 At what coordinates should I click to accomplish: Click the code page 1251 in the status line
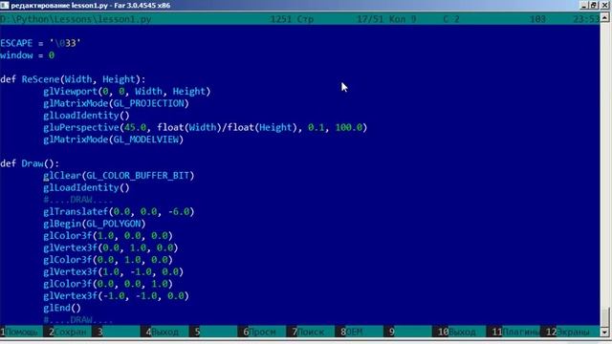(281, 19)
